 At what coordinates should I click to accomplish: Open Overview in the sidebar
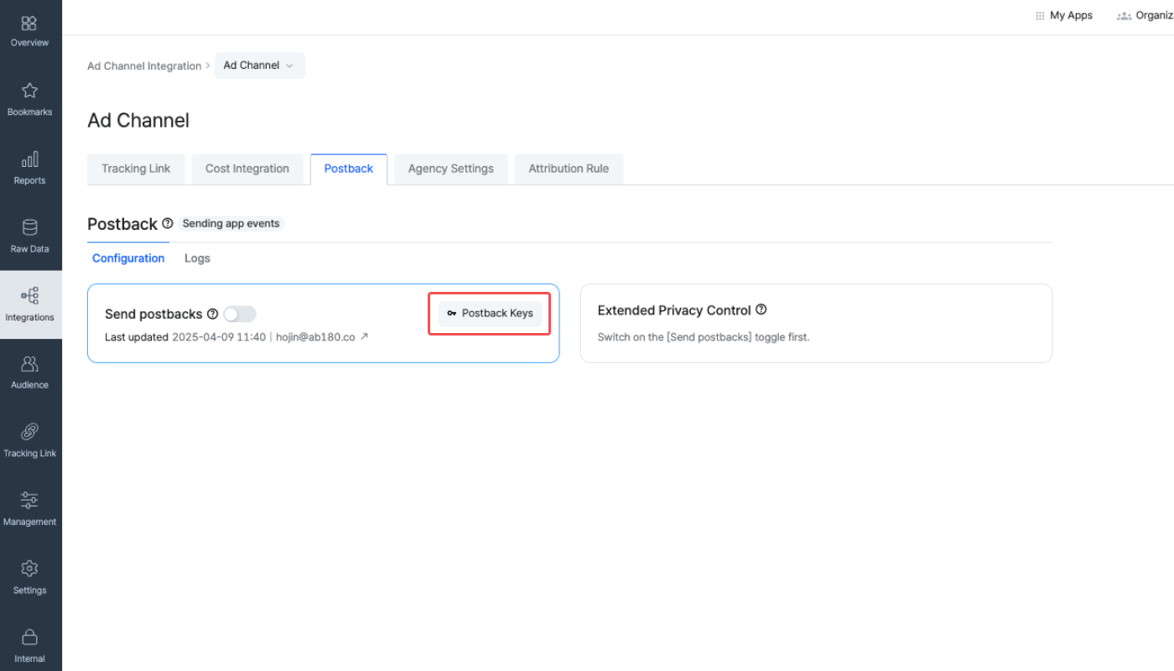tap(29, 31)
